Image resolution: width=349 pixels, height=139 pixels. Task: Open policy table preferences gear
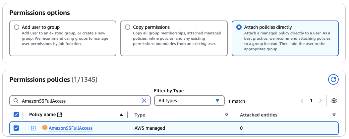tap(334, 101)
